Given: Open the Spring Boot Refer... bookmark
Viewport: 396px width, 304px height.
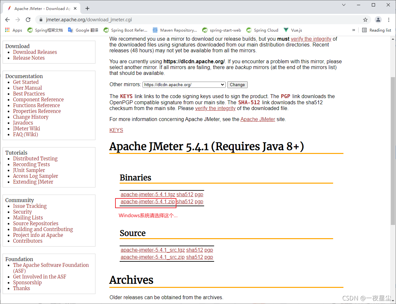Looking at the screenshot, I should pos(125,30).
